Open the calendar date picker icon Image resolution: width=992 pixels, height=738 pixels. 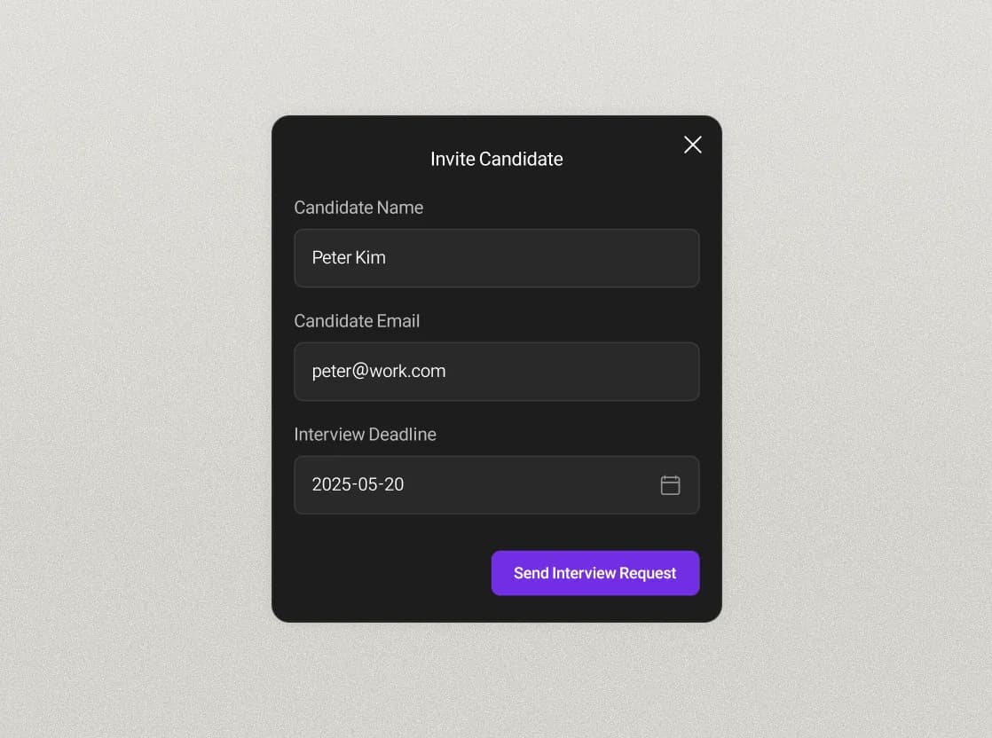click(x=670, y=485)
